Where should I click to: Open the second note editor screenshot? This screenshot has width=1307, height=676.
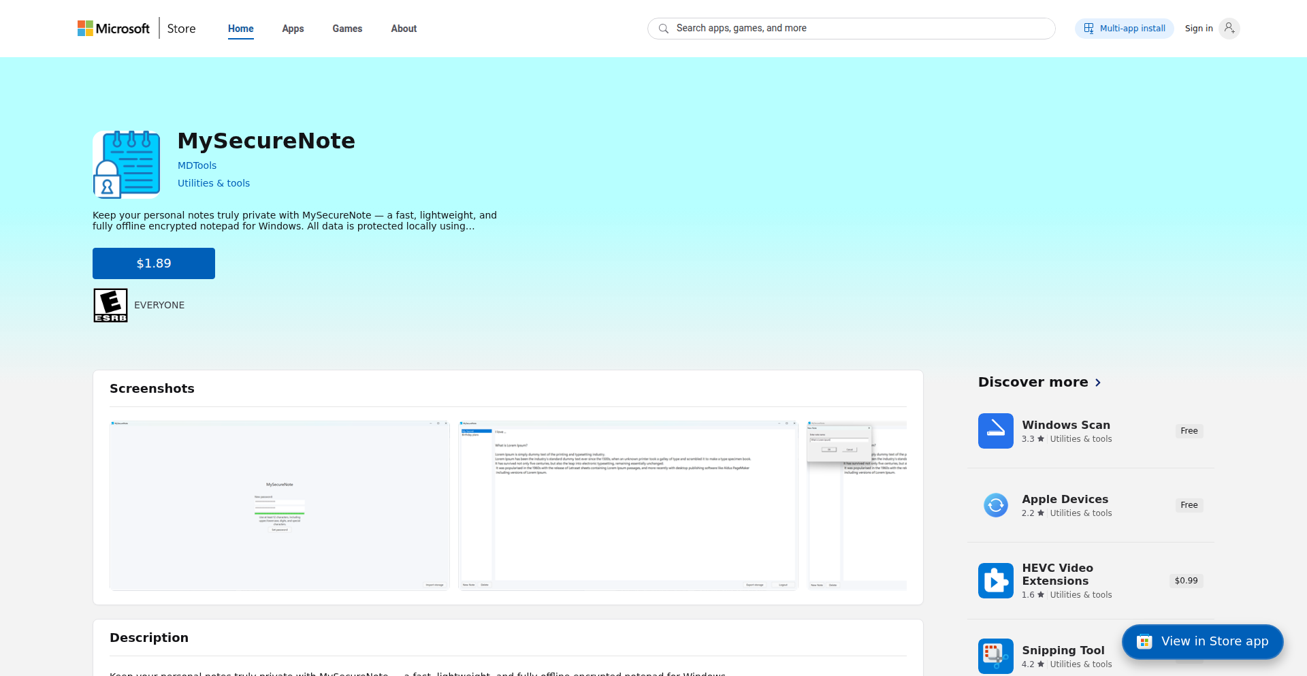(x=628, y=505)
